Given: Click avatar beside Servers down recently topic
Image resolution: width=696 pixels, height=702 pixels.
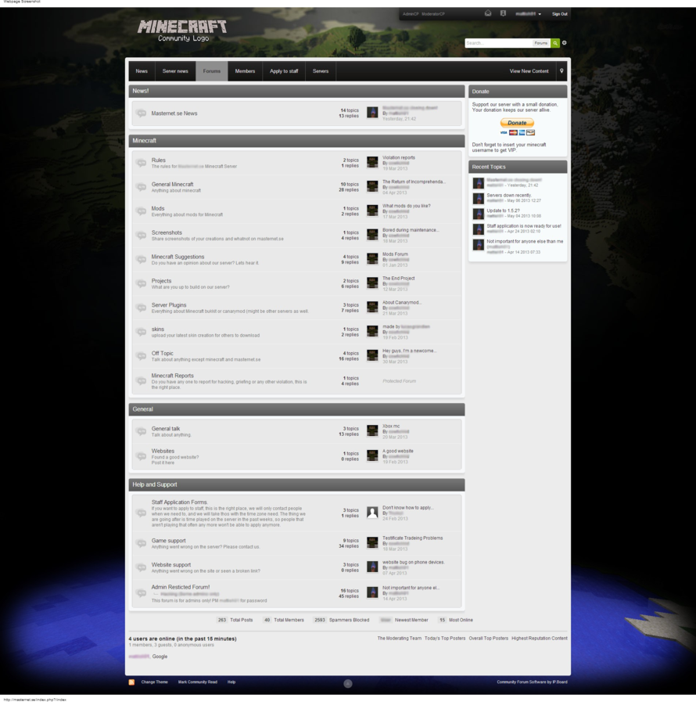Looking at the screenshot, I should pos(478,198).
